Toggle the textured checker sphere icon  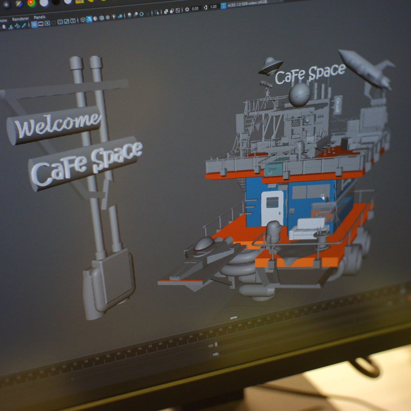click(107, 17)
